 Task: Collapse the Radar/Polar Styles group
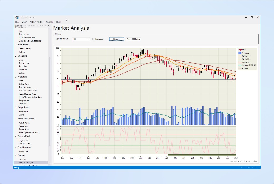tap(16, 119)
